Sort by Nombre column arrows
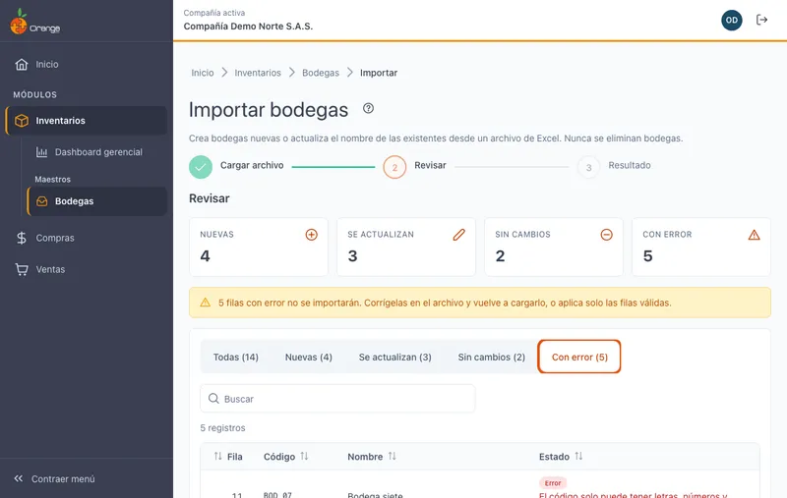787x498 pixels. click(392, 456)
